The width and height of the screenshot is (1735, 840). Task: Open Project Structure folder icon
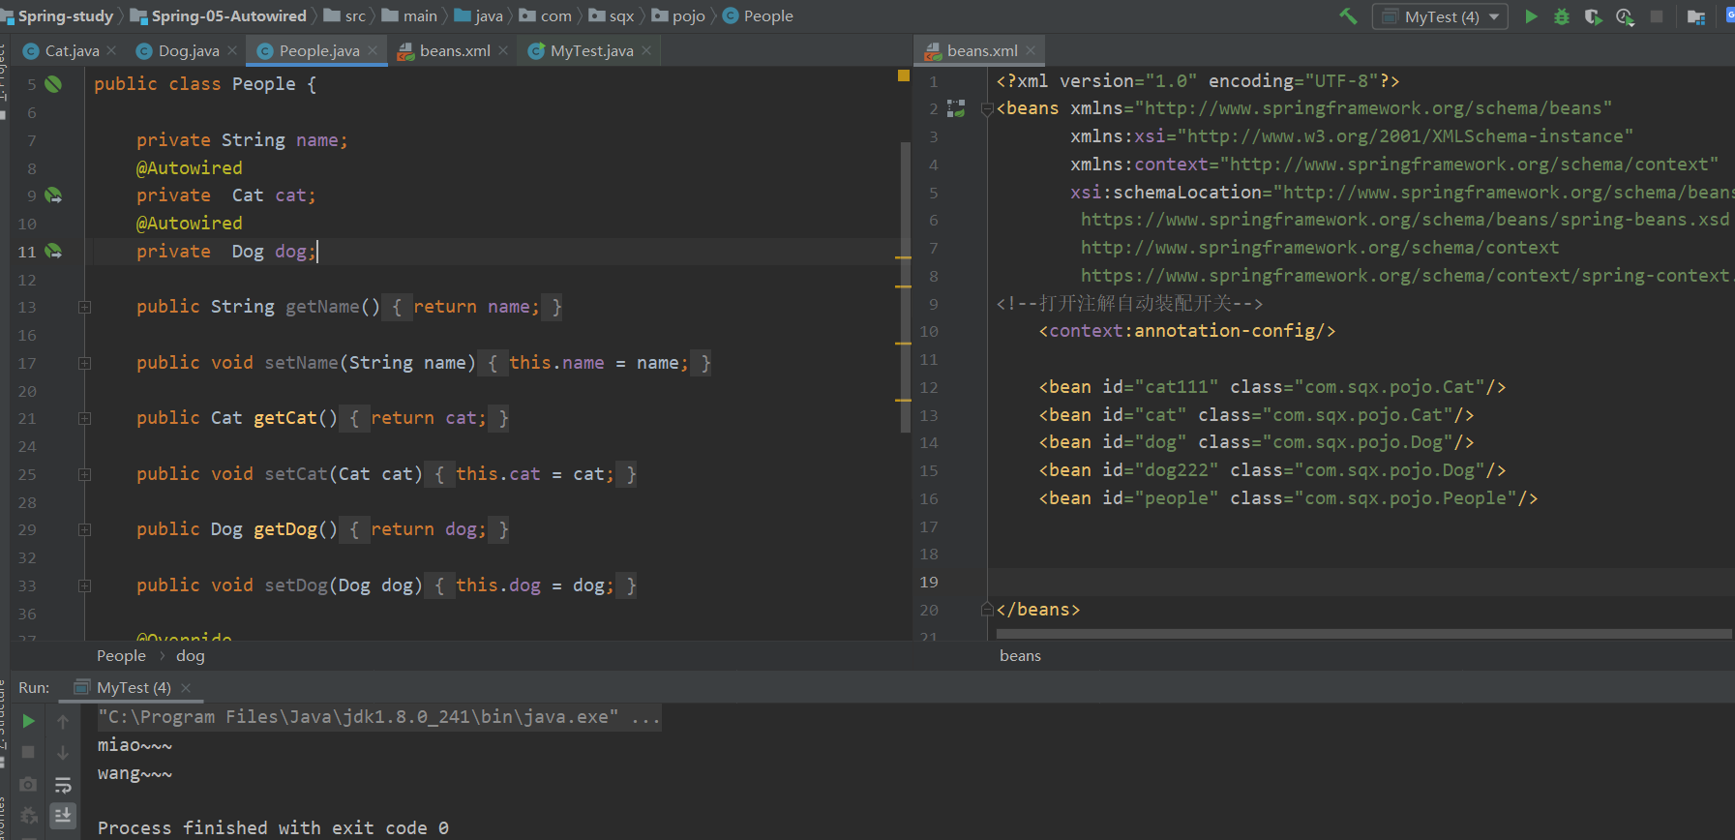[1695, 16]
